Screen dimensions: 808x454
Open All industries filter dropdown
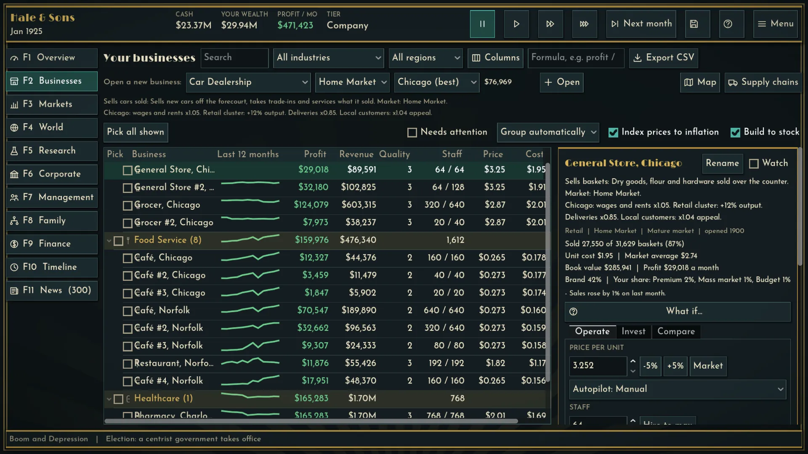click(x=329, y=58)
